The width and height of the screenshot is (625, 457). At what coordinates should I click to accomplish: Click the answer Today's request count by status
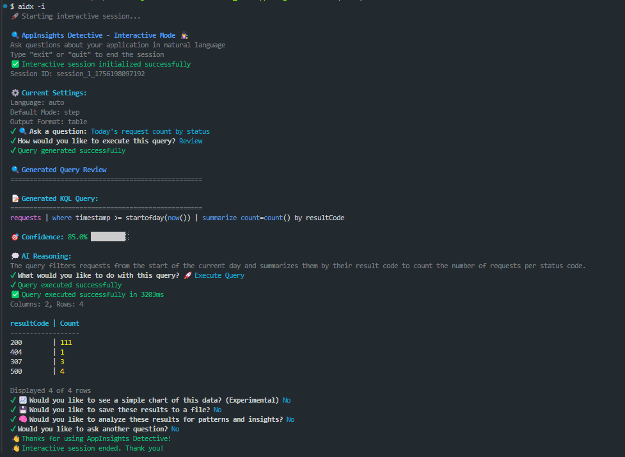click(x=150, y=131)
